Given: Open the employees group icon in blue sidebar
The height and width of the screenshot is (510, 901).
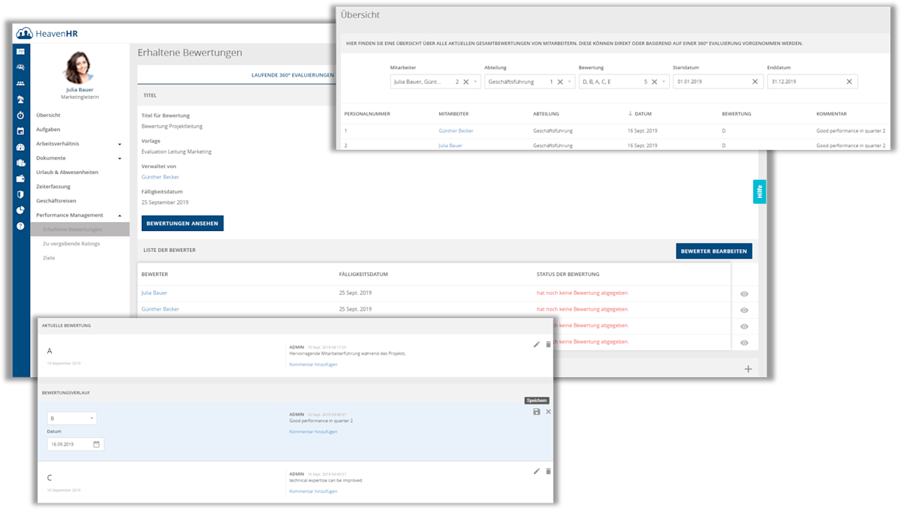Looking at the screenshot, I should [20, 83].
